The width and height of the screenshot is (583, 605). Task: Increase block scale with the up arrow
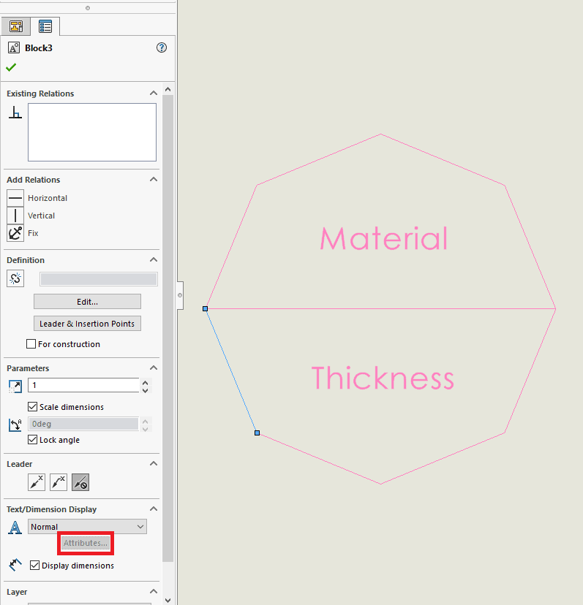tap(146, 383)
